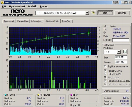
Task: Click the save screenshot floppy icon
Action: coord(117,2)
